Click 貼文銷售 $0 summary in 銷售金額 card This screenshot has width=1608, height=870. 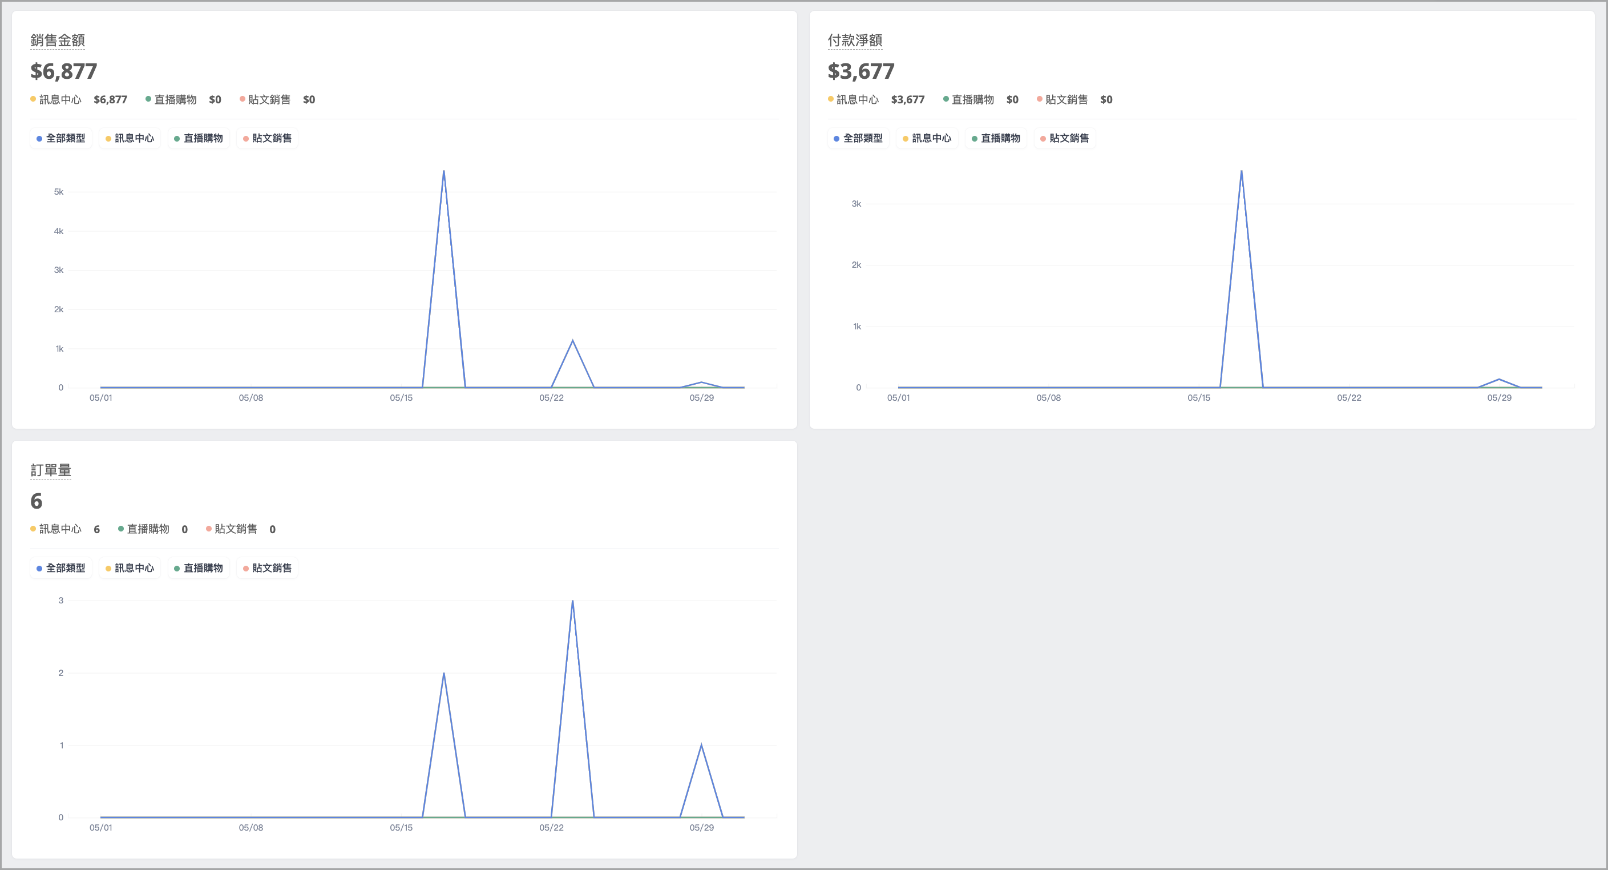pos(277,99)
